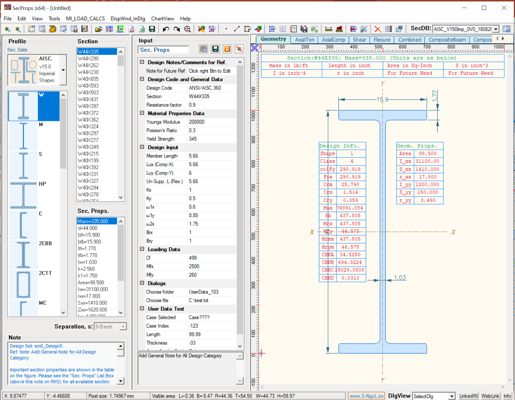Click the crossed-out eye icon in Input panel
This screenshot has width=515, height=400.
point(239,49)
